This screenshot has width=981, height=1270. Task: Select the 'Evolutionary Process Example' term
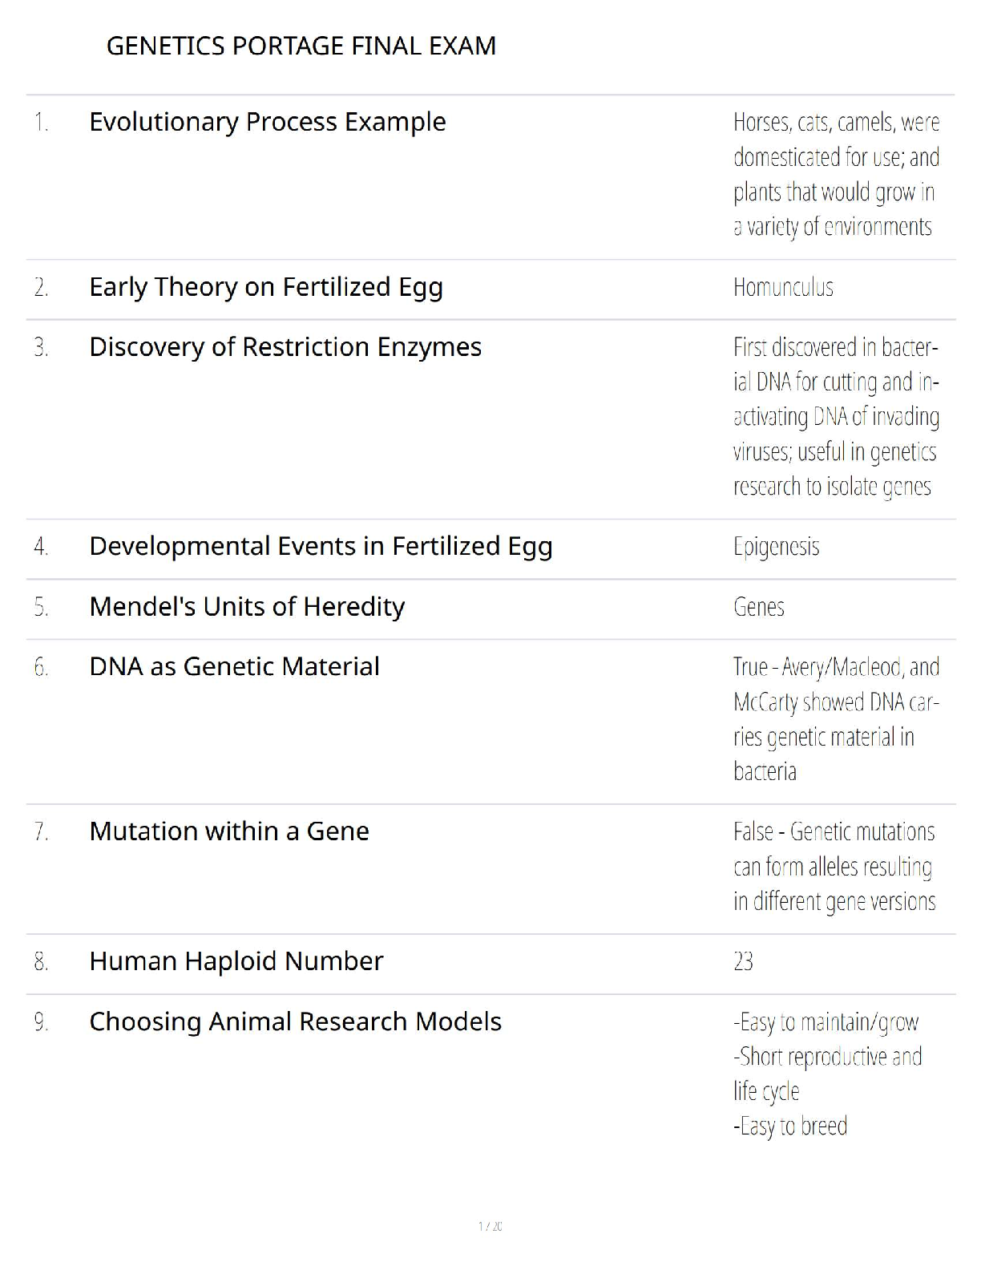[267, 122]
